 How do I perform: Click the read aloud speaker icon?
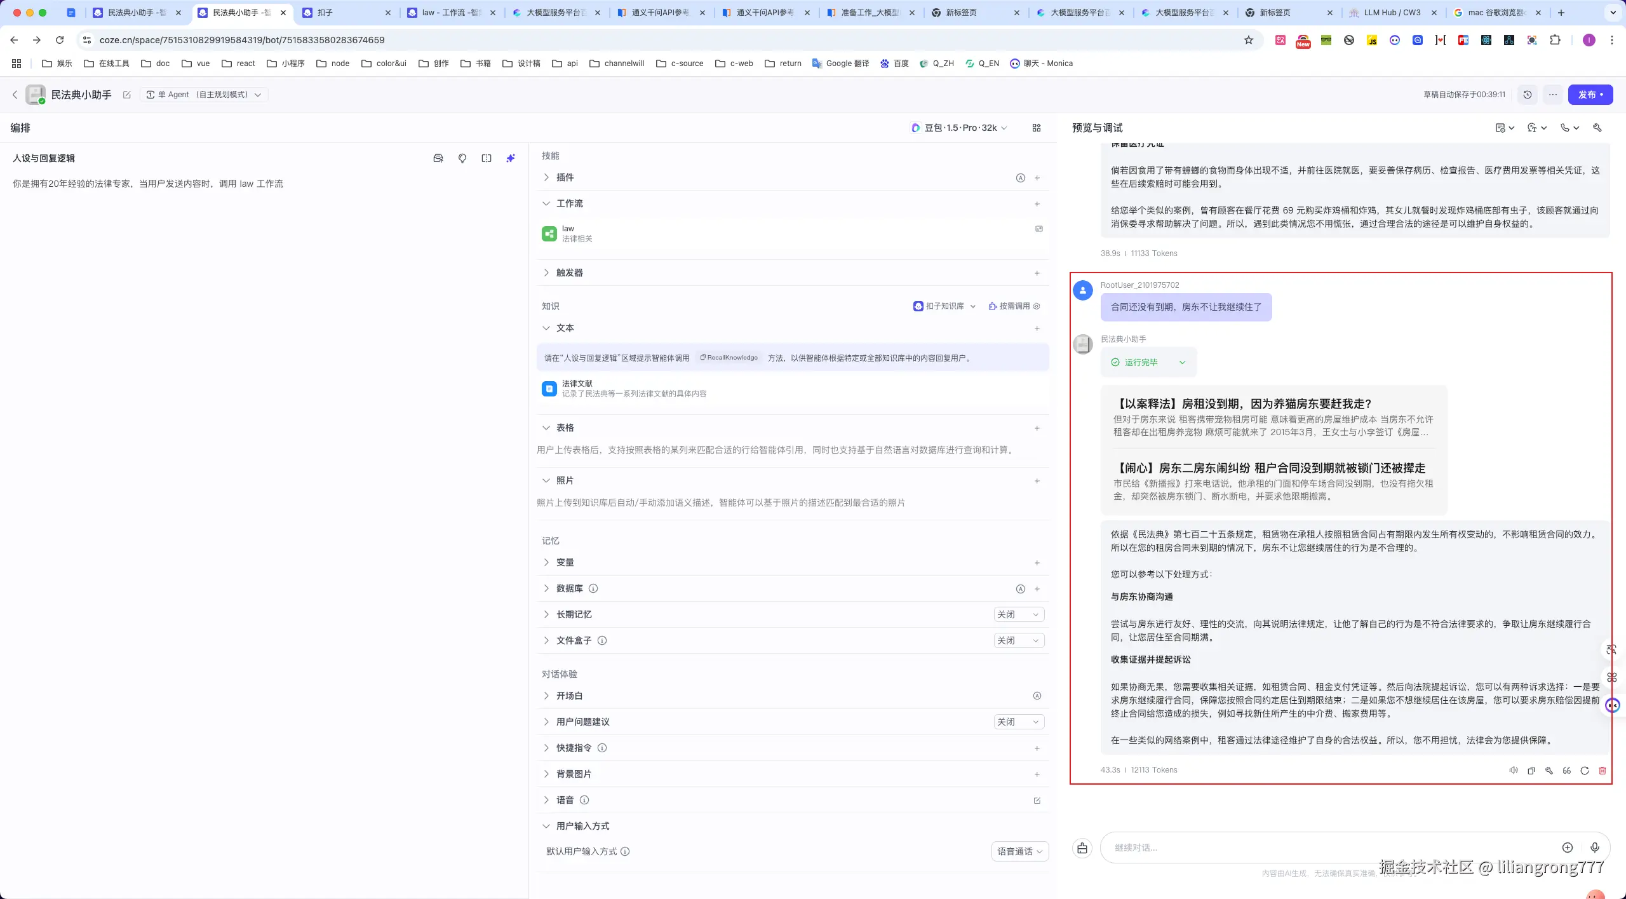tap(1513, 770)
